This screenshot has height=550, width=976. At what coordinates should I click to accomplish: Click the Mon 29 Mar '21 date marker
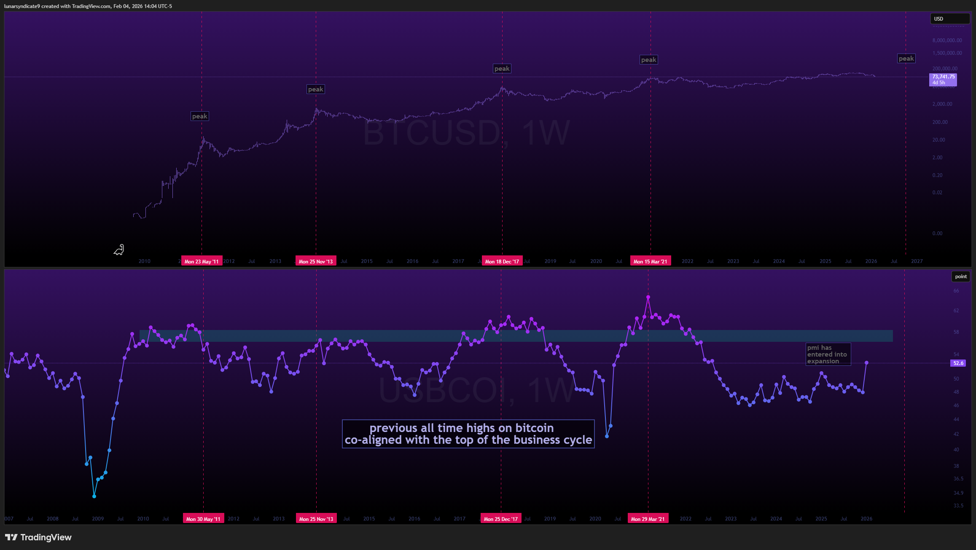point(648,519)
